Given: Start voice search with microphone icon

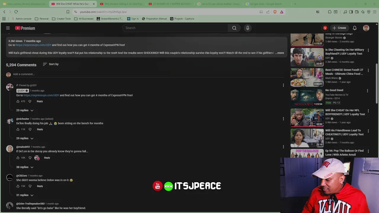Looking at the screenshot, I should [x=248, y=28].
